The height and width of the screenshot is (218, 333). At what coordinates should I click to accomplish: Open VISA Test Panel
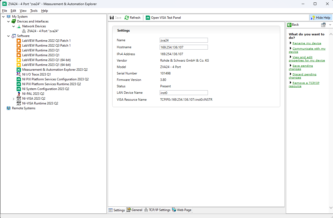tap(163, 18)
